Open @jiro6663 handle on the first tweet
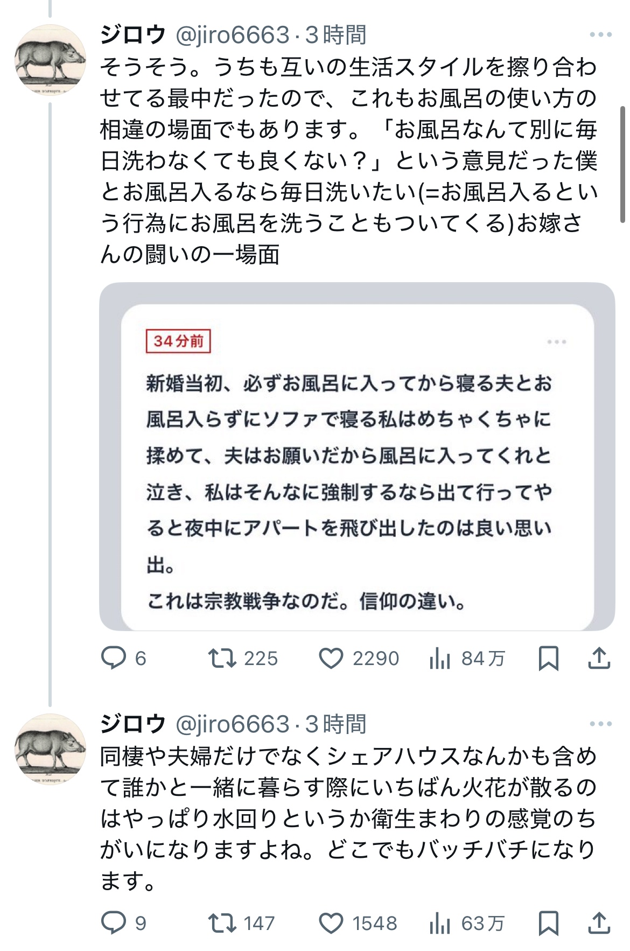630x951 pixels. tap(233, 35)
